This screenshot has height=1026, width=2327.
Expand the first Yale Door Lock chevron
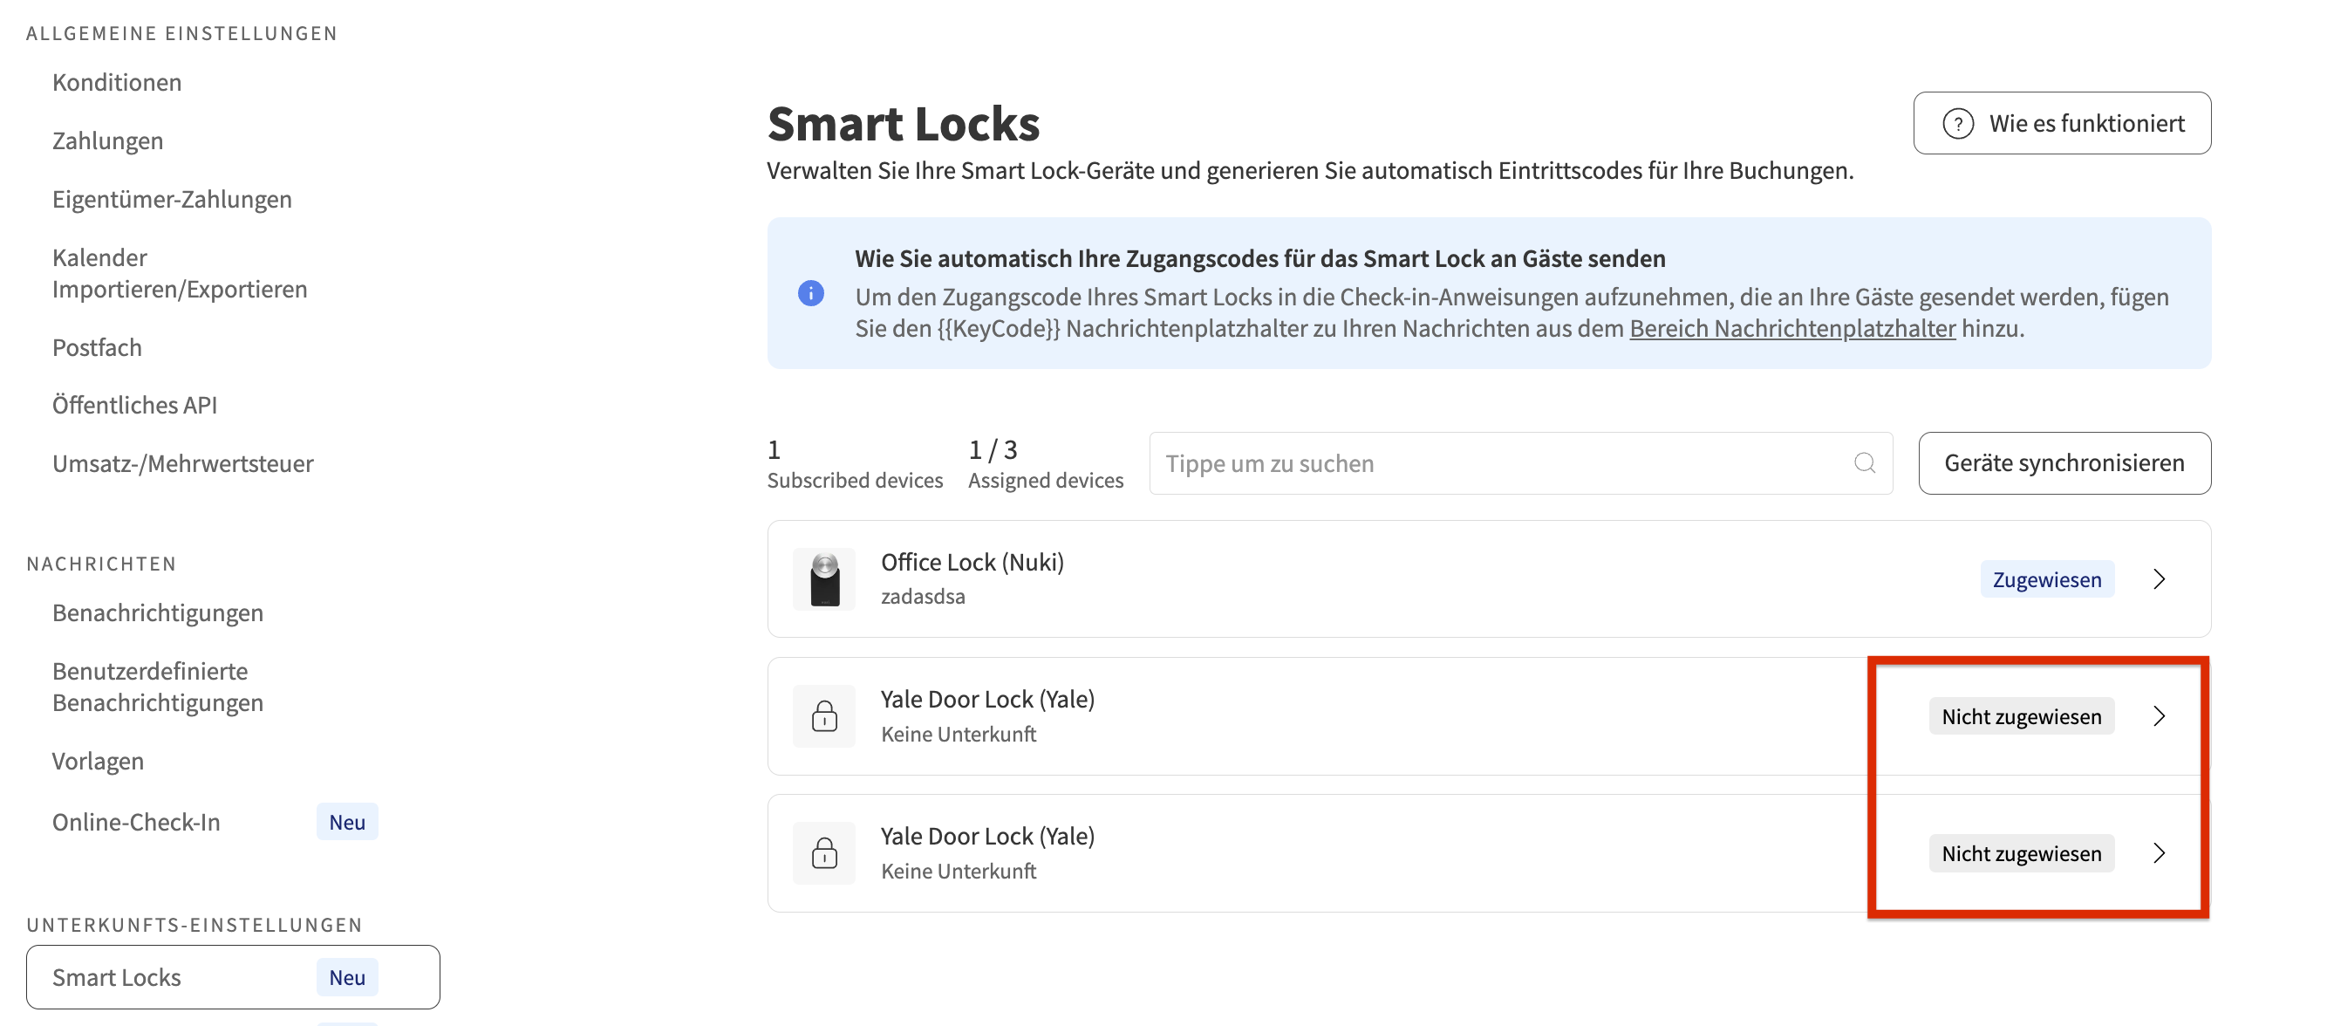click(2159, 716)
